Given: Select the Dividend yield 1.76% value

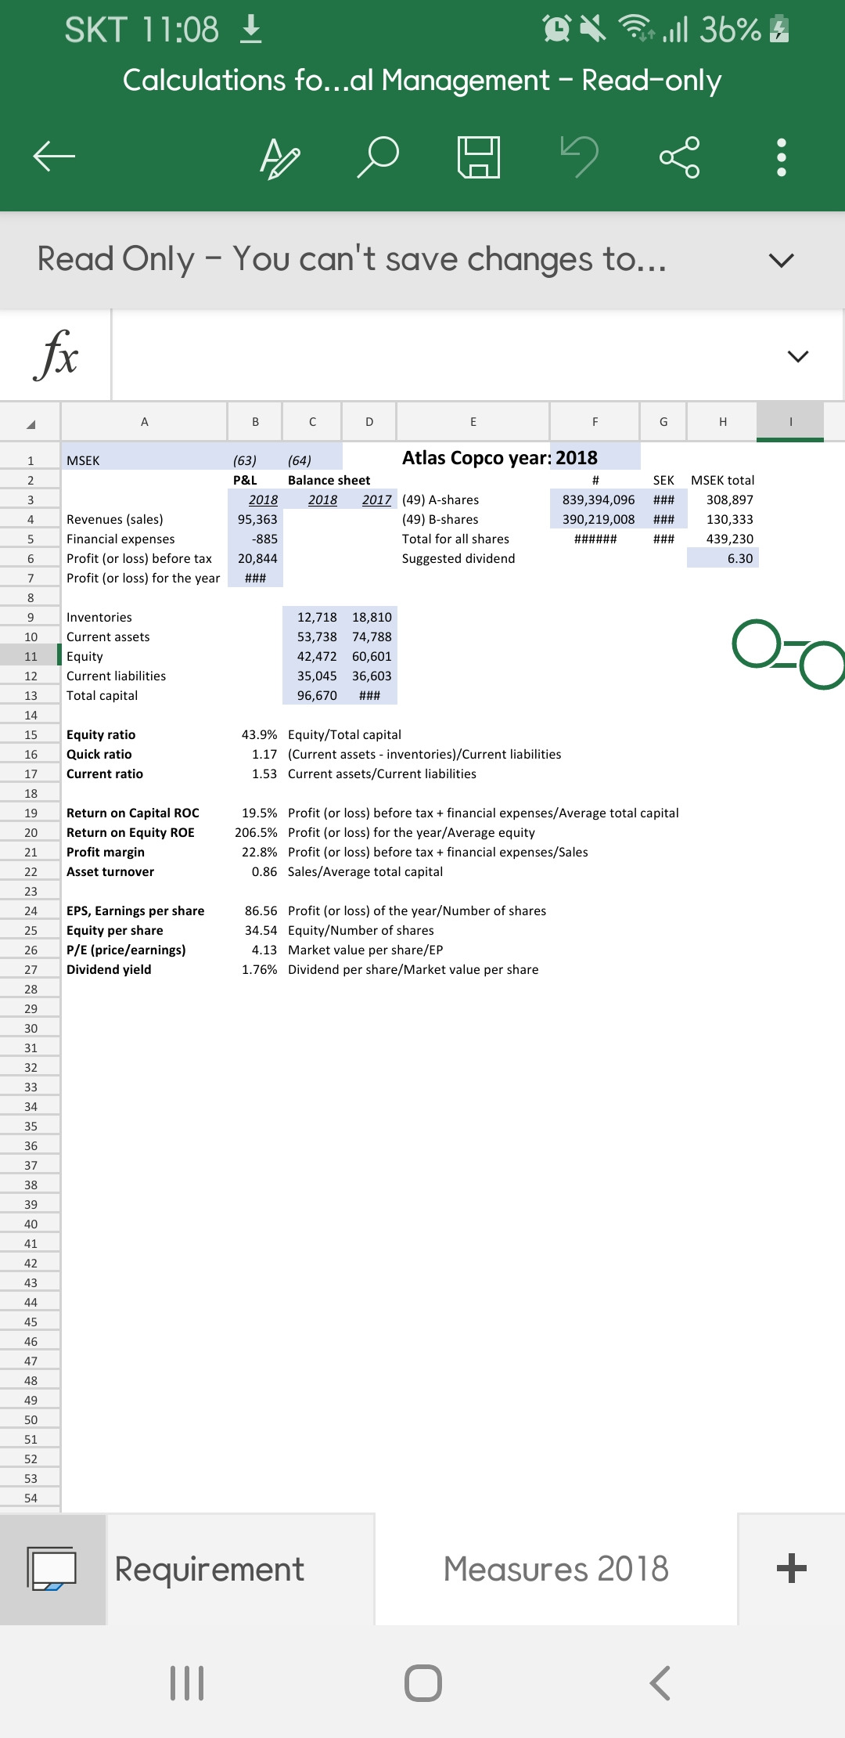Looking at the screenshot, I should coord(255,969).
